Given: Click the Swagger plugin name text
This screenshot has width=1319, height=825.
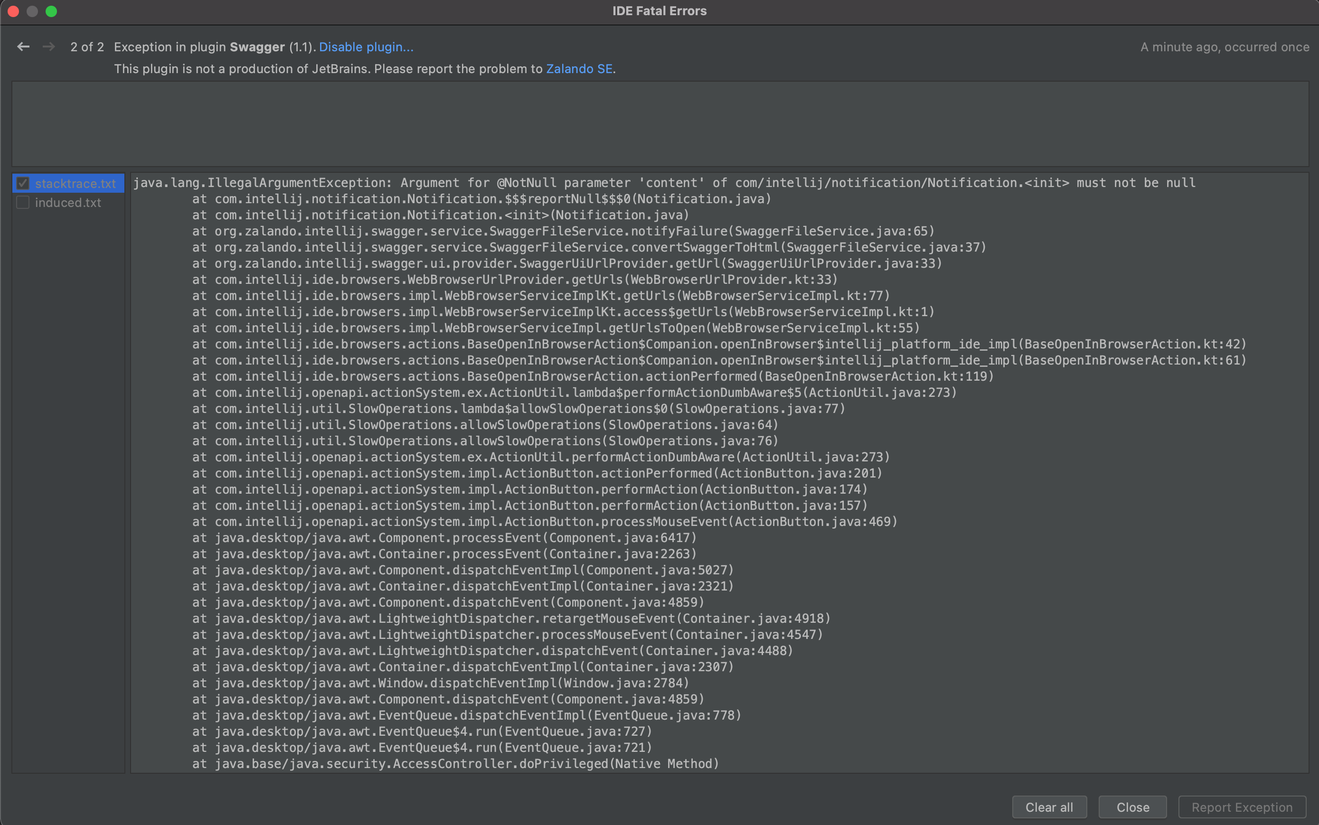Looking at the screenshot, I should [x=256, y=47].
